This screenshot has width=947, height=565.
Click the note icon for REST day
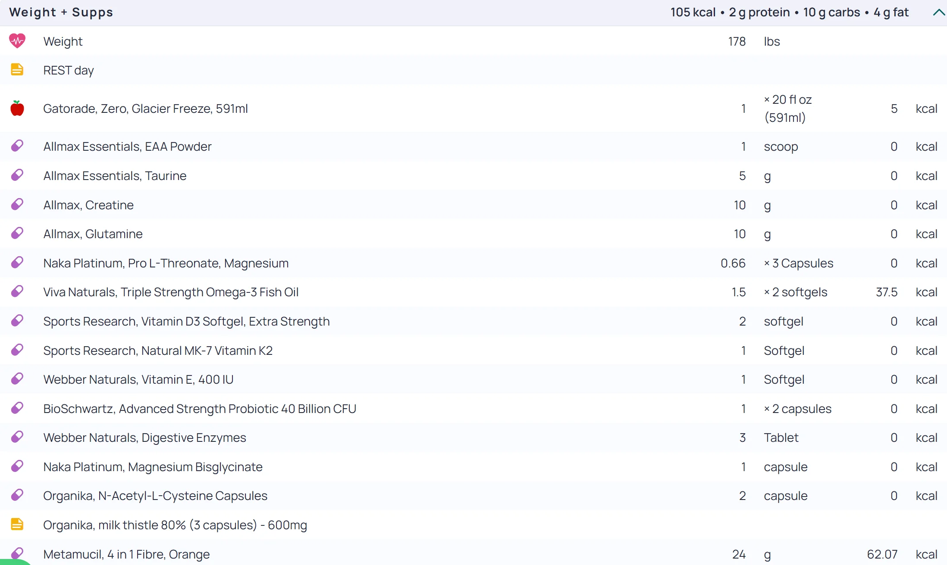[17, 69]
